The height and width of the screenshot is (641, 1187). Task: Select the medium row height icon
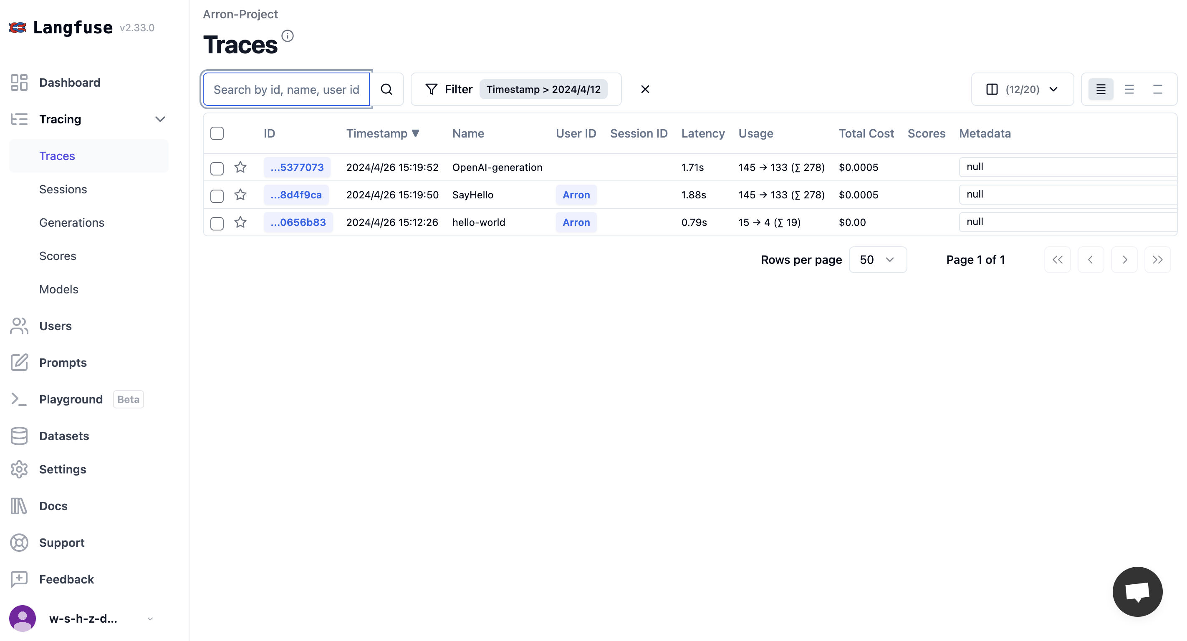pyautogui.click(x=1129, y=89)
